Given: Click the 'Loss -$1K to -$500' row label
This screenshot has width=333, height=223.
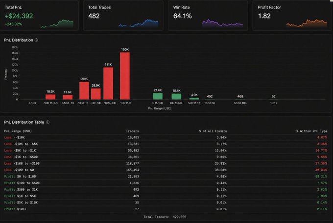Looking at the screenshot, I should coord(21,157).
